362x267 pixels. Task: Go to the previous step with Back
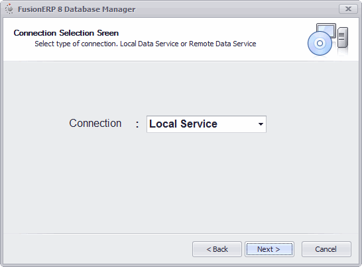217,249
